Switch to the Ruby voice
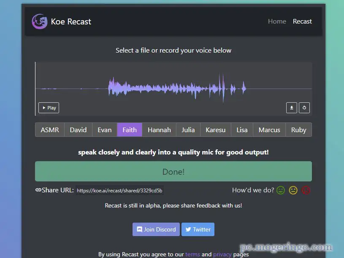Image resolution: width=344 pixels, height=258 pixels. 298,130
